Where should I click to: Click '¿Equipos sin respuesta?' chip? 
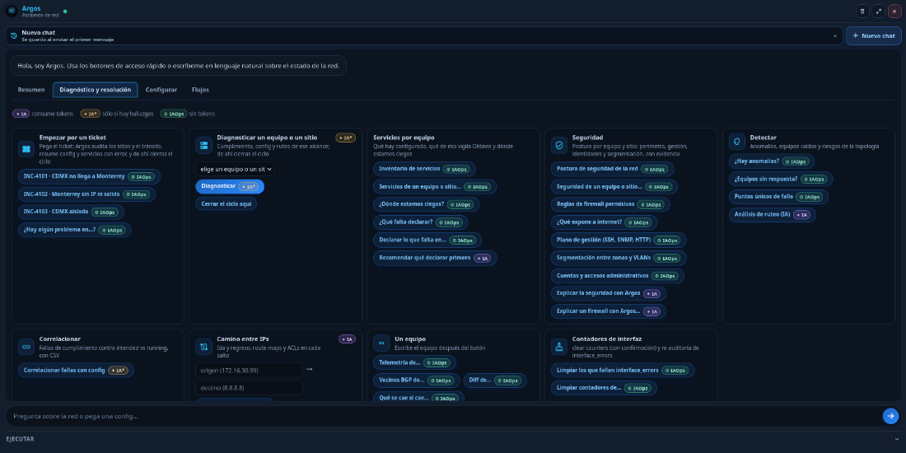(781, 179)
